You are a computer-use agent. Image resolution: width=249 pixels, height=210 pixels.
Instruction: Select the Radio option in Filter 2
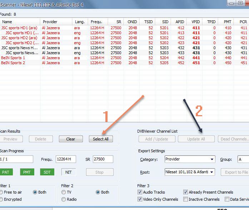pyautogui.click(x=64, y=199)
